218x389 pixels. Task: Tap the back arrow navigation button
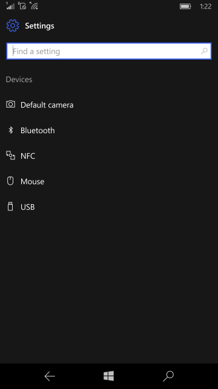click(x=50, y=376)
